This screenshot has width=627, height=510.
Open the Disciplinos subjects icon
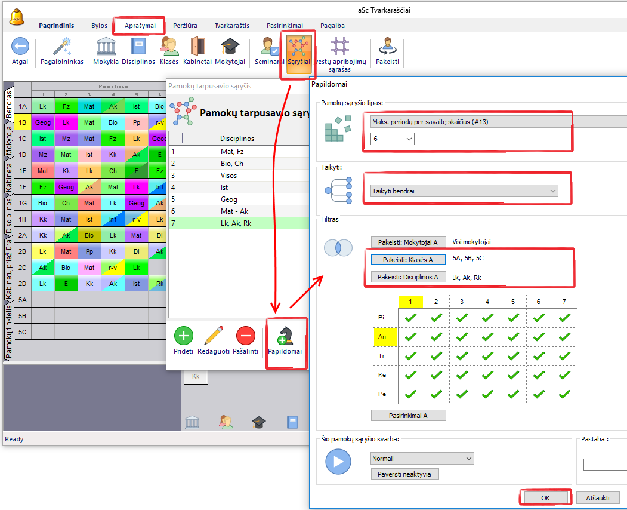(x=138, y=47)
